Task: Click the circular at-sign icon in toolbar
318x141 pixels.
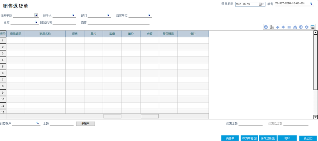Action: (x=301, y=27)
